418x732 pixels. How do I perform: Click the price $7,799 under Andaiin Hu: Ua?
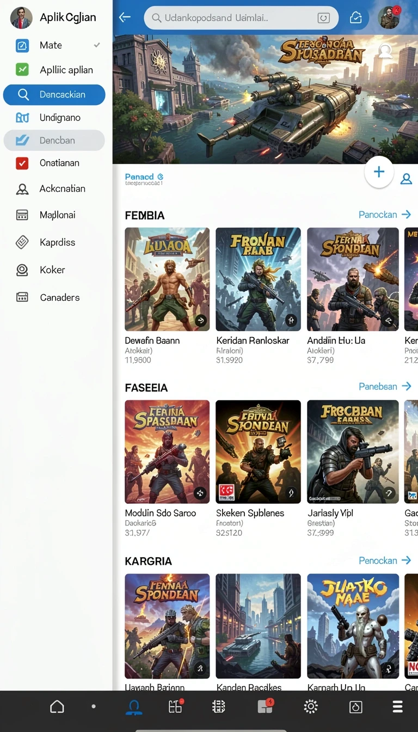[321, 360]
